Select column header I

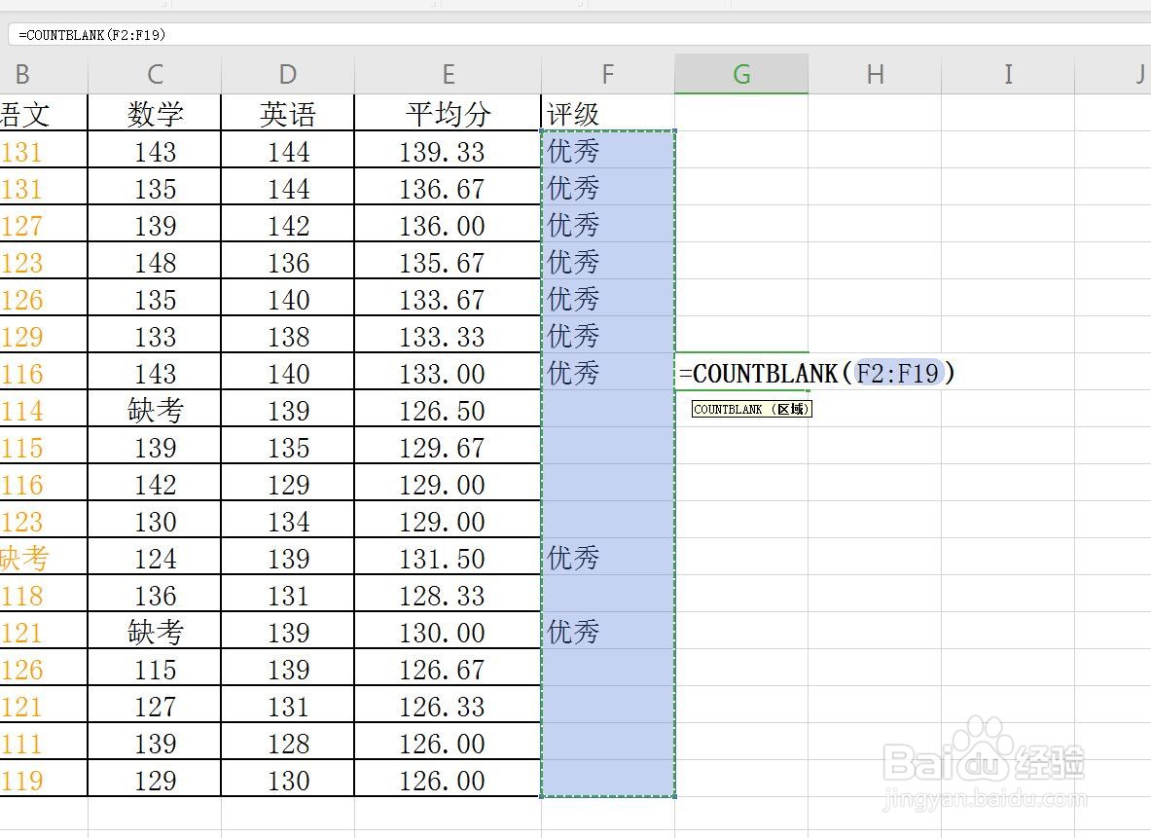(x=1008, y=73)
